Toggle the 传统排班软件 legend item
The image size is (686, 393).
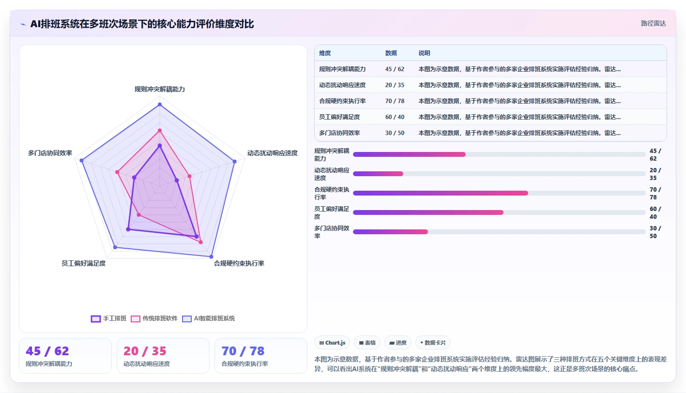tap(154, 318)
